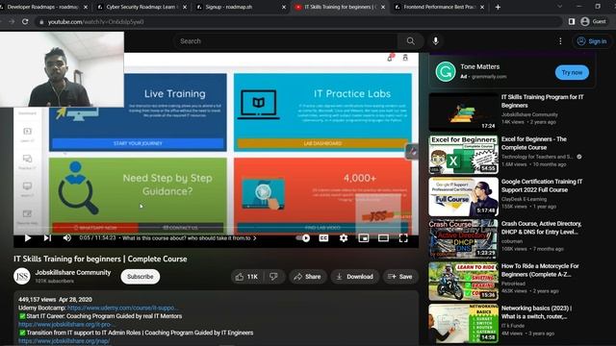Open Crash Course Active Directory thumbnail
The height and width of the screenshot is (346, 616).
tap(464, 239)
